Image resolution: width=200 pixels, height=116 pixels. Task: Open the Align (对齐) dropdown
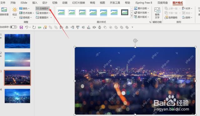(187, 8)
